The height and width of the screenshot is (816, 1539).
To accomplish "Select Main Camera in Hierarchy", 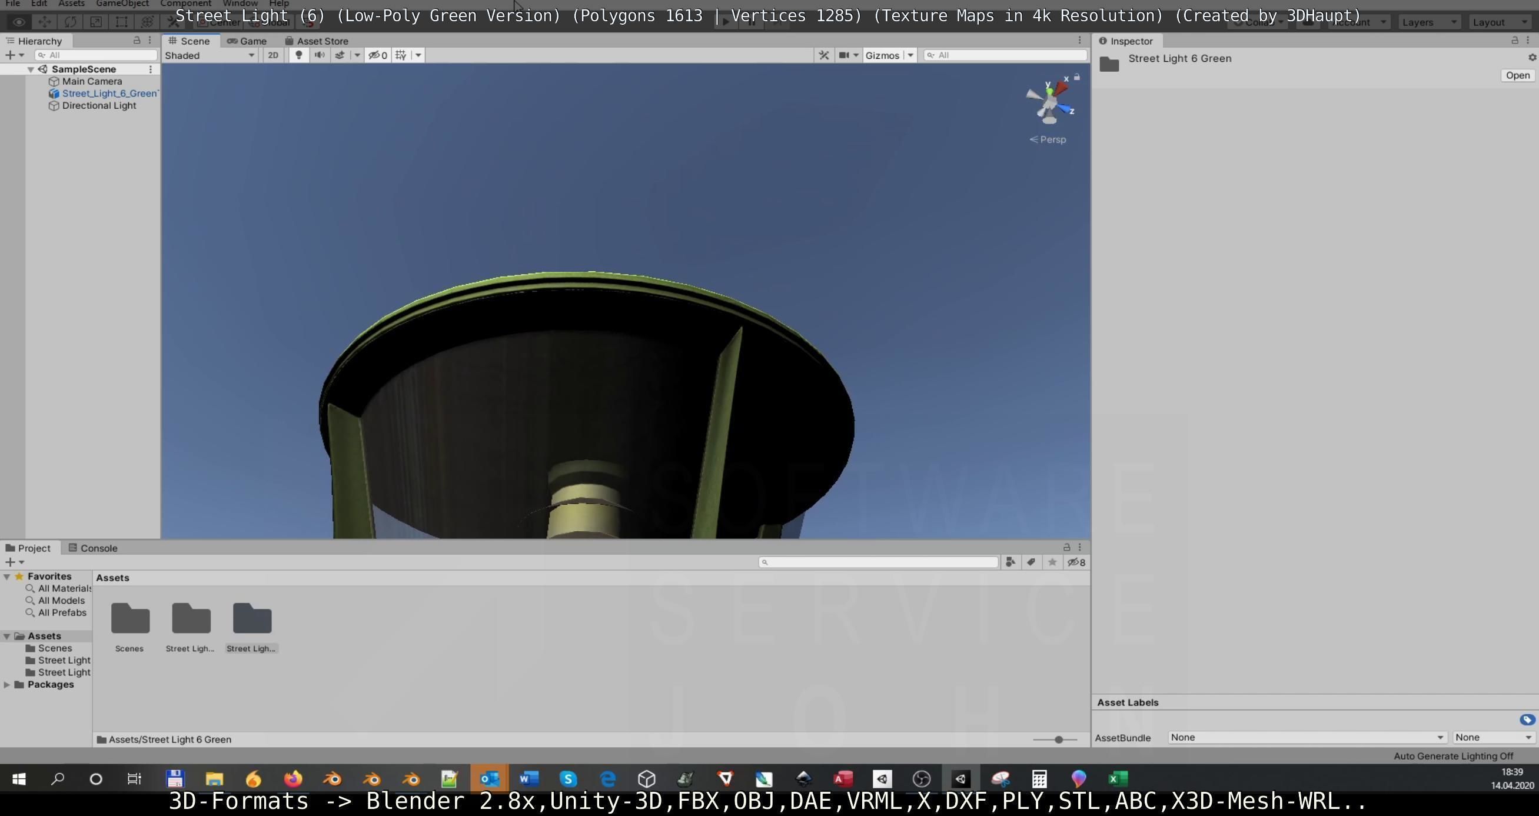I will 92,81.
